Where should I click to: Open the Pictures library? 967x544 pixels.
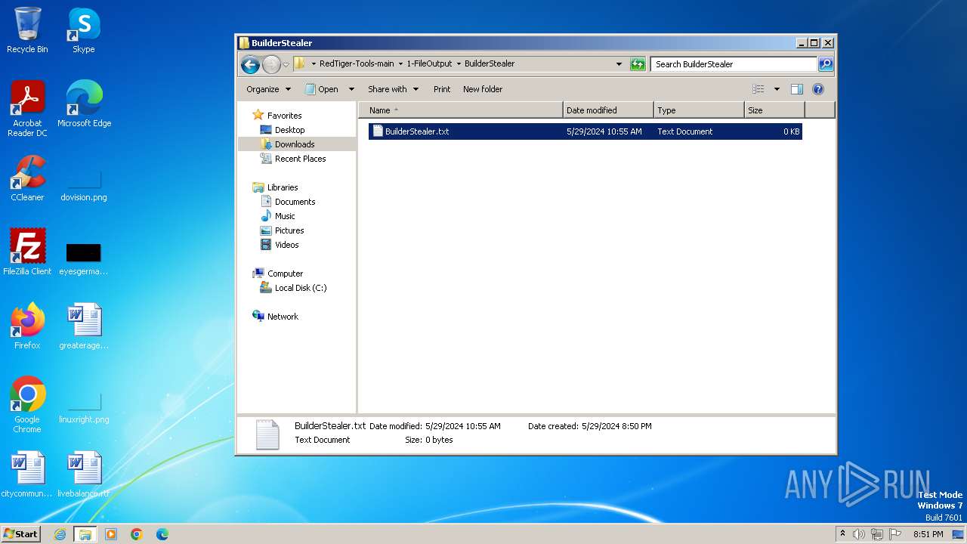pos(289,230)
